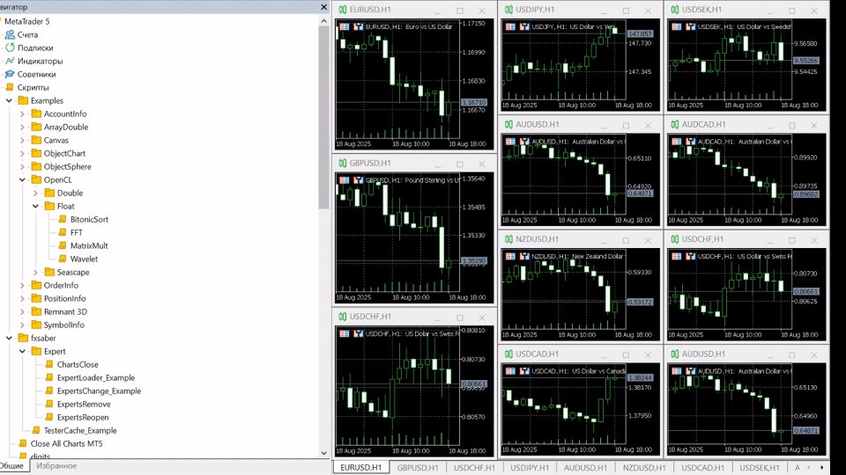Close the Navigator panel
This screenshot has width=846, height=475.
[x=323, y=7]
